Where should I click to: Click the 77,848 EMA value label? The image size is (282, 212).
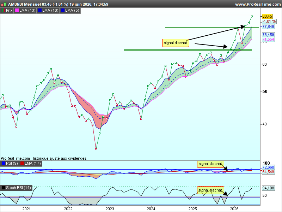click(268, 27)
